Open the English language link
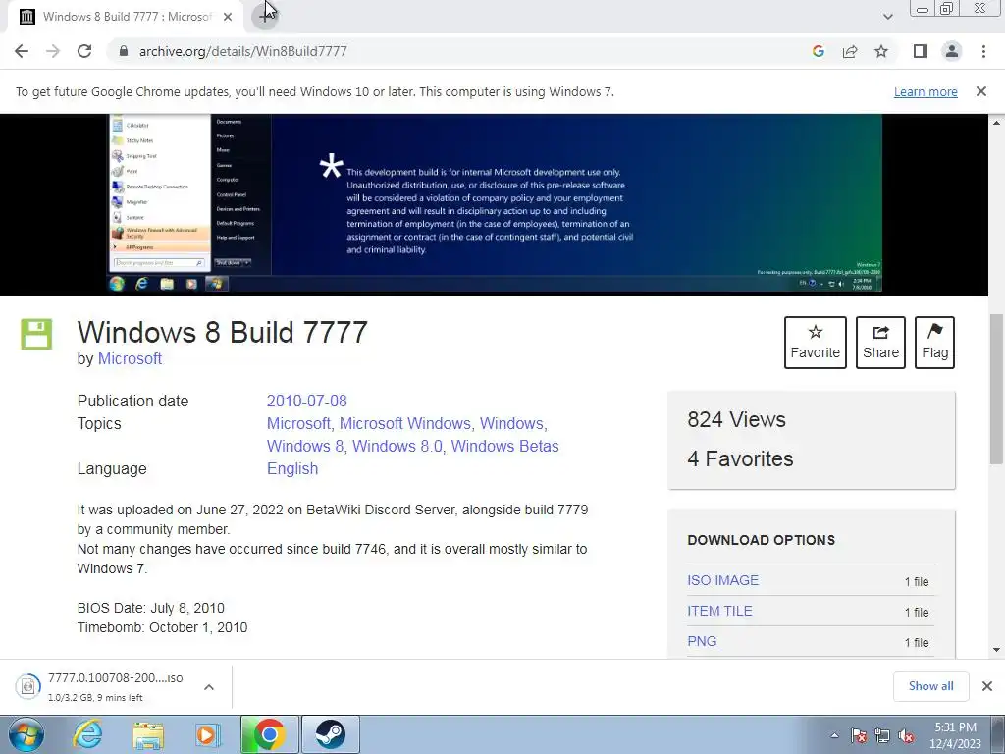 click(x=292, y=468)
